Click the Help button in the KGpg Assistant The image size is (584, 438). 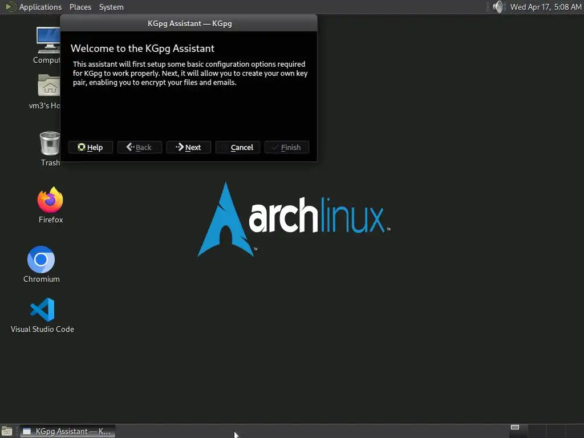point(91,147)
